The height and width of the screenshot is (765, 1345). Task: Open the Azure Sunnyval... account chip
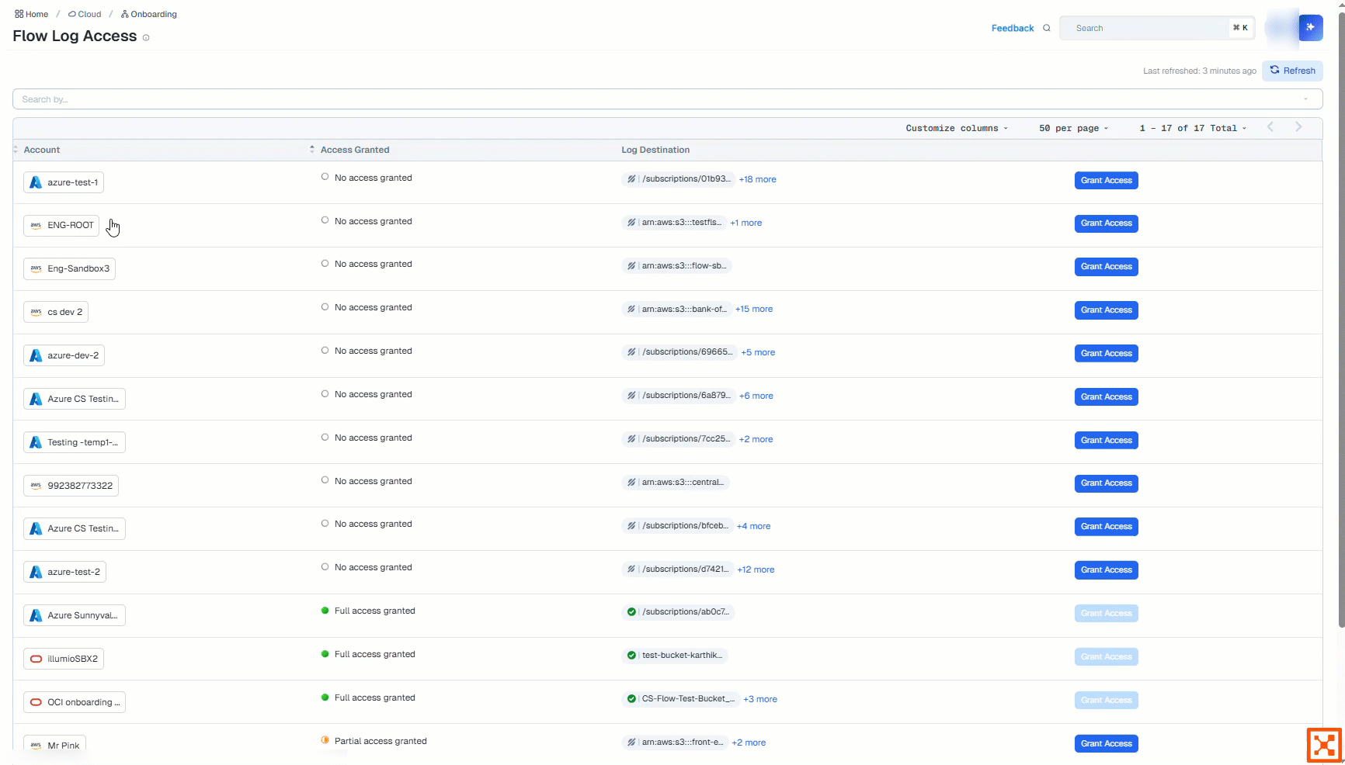75,615
